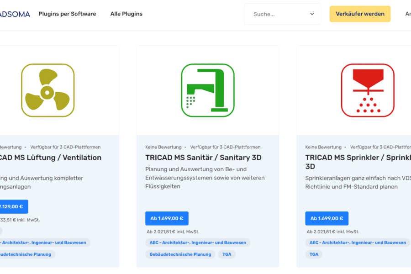This screenshot has height=274, width=411.
Task: Open the Alle Plugins menu item
Action: click(x=126, y=14)
